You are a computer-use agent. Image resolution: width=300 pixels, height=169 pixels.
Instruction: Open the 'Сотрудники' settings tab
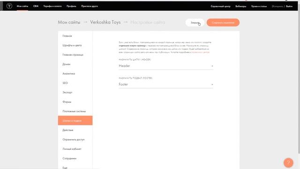tap(75, 158)
